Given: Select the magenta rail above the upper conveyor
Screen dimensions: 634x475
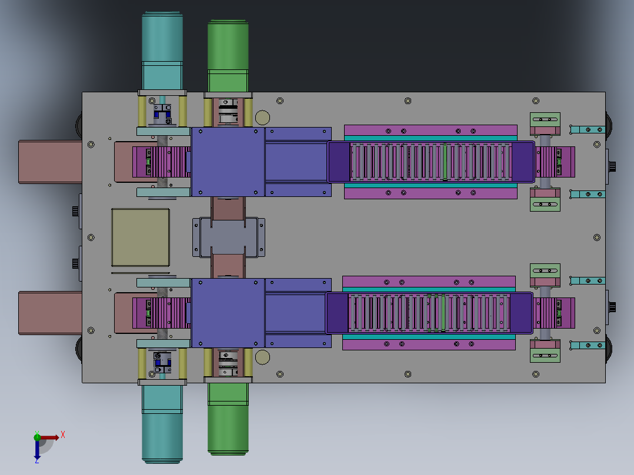Looking at the screenshot, I should pos(431,130).
